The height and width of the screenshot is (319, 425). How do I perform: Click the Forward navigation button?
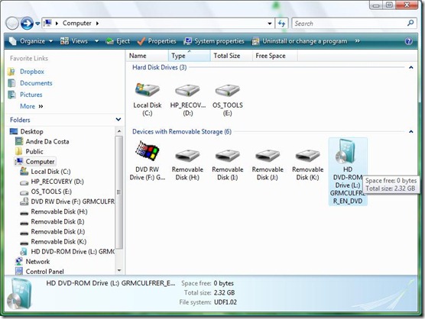coord(27,24)
